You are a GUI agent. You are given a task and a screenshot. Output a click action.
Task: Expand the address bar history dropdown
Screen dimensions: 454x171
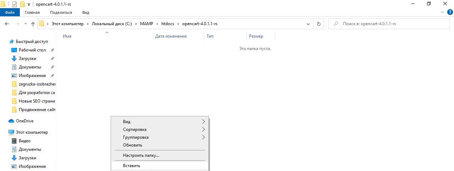[308, 24]
